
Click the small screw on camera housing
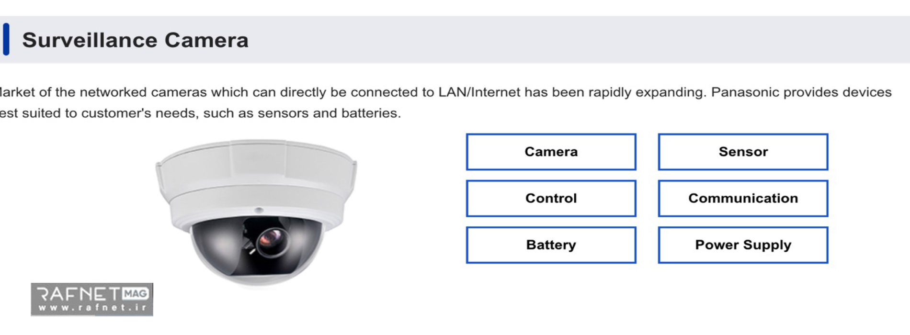(259, 210)
